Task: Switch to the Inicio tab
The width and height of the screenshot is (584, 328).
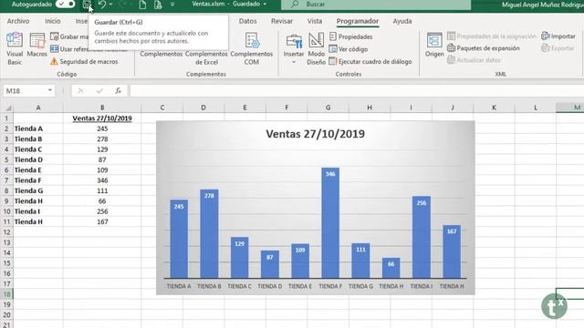Action: click(x=53, y=21)
